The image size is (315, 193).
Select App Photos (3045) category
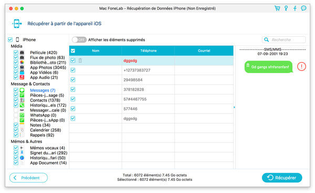(48, 67)
